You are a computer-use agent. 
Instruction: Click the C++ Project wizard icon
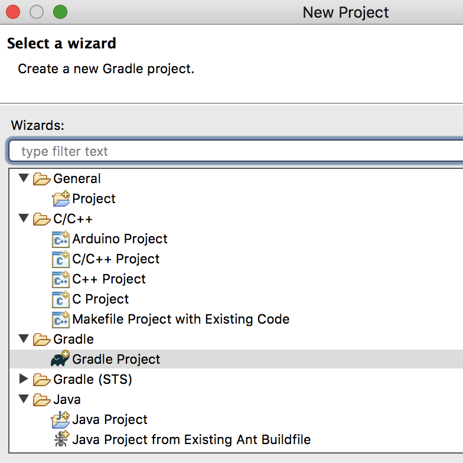point(61,279)
